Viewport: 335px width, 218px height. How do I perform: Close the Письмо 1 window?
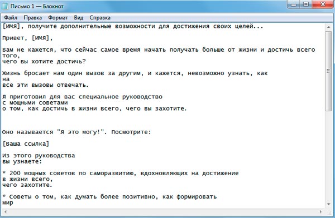pos(323,4)
